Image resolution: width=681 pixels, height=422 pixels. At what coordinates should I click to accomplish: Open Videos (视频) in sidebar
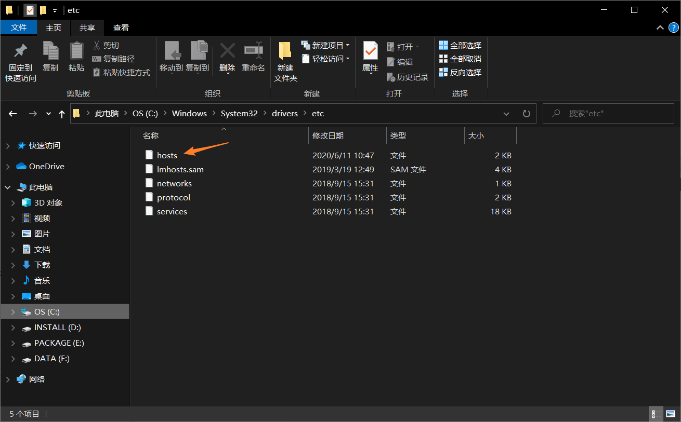pyautogui.click(x=42, y=219)
